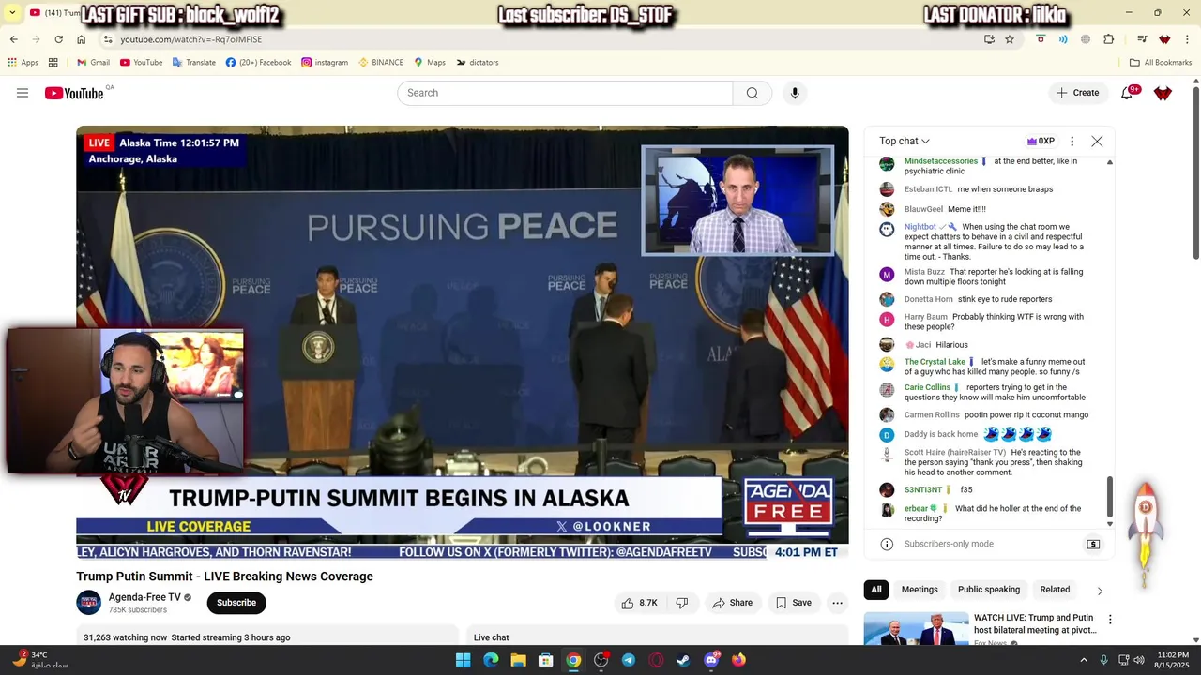
Task: Open the weather widget on taskbar
Action: click(x=38, y=660)
